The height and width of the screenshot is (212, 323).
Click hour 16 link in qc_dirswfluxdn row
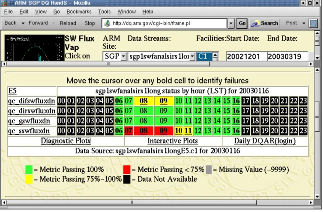point(236,111)
